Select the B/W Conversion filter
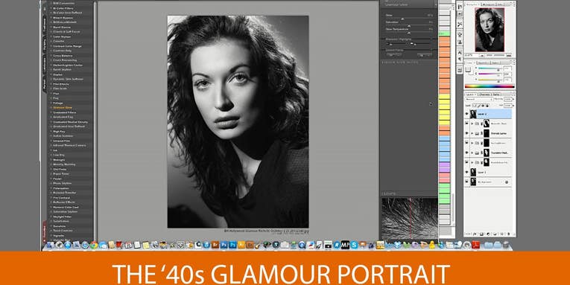 [63, 3]
